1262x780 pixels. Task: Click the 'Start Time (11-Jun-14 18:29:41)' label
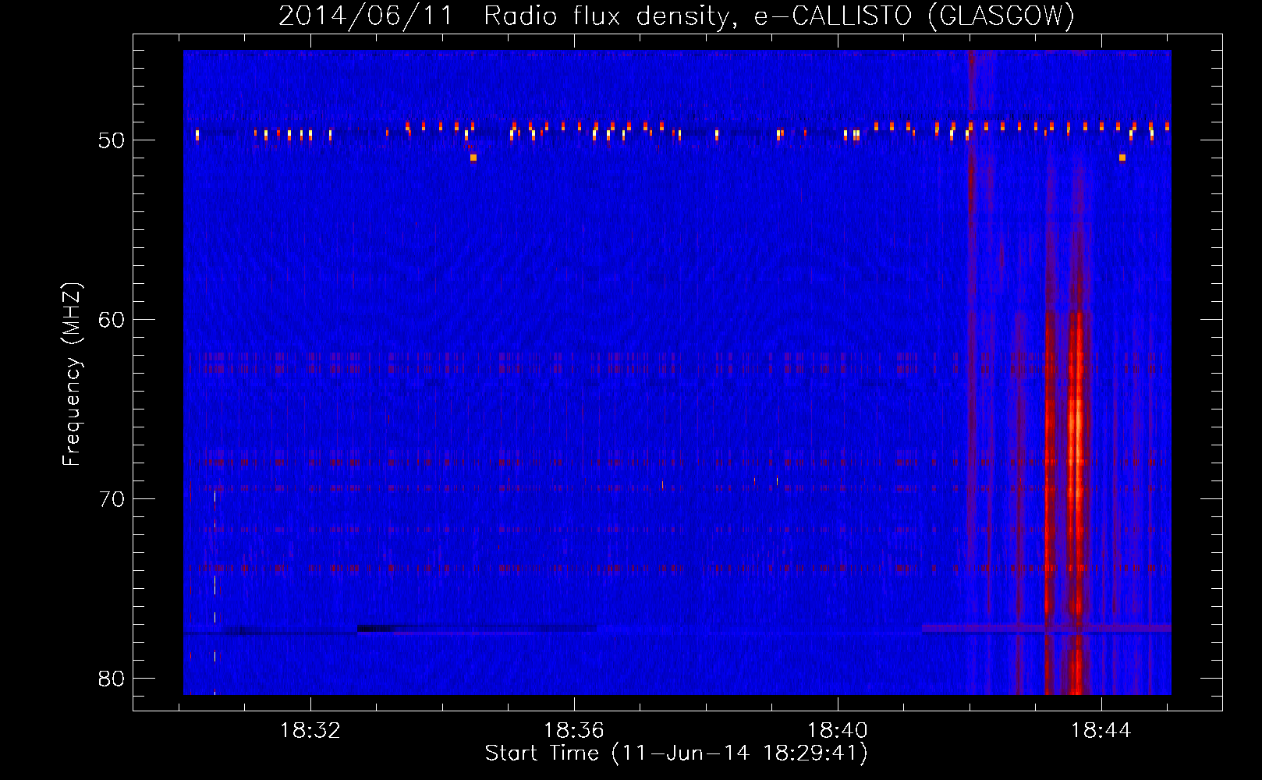click(676, 753)
